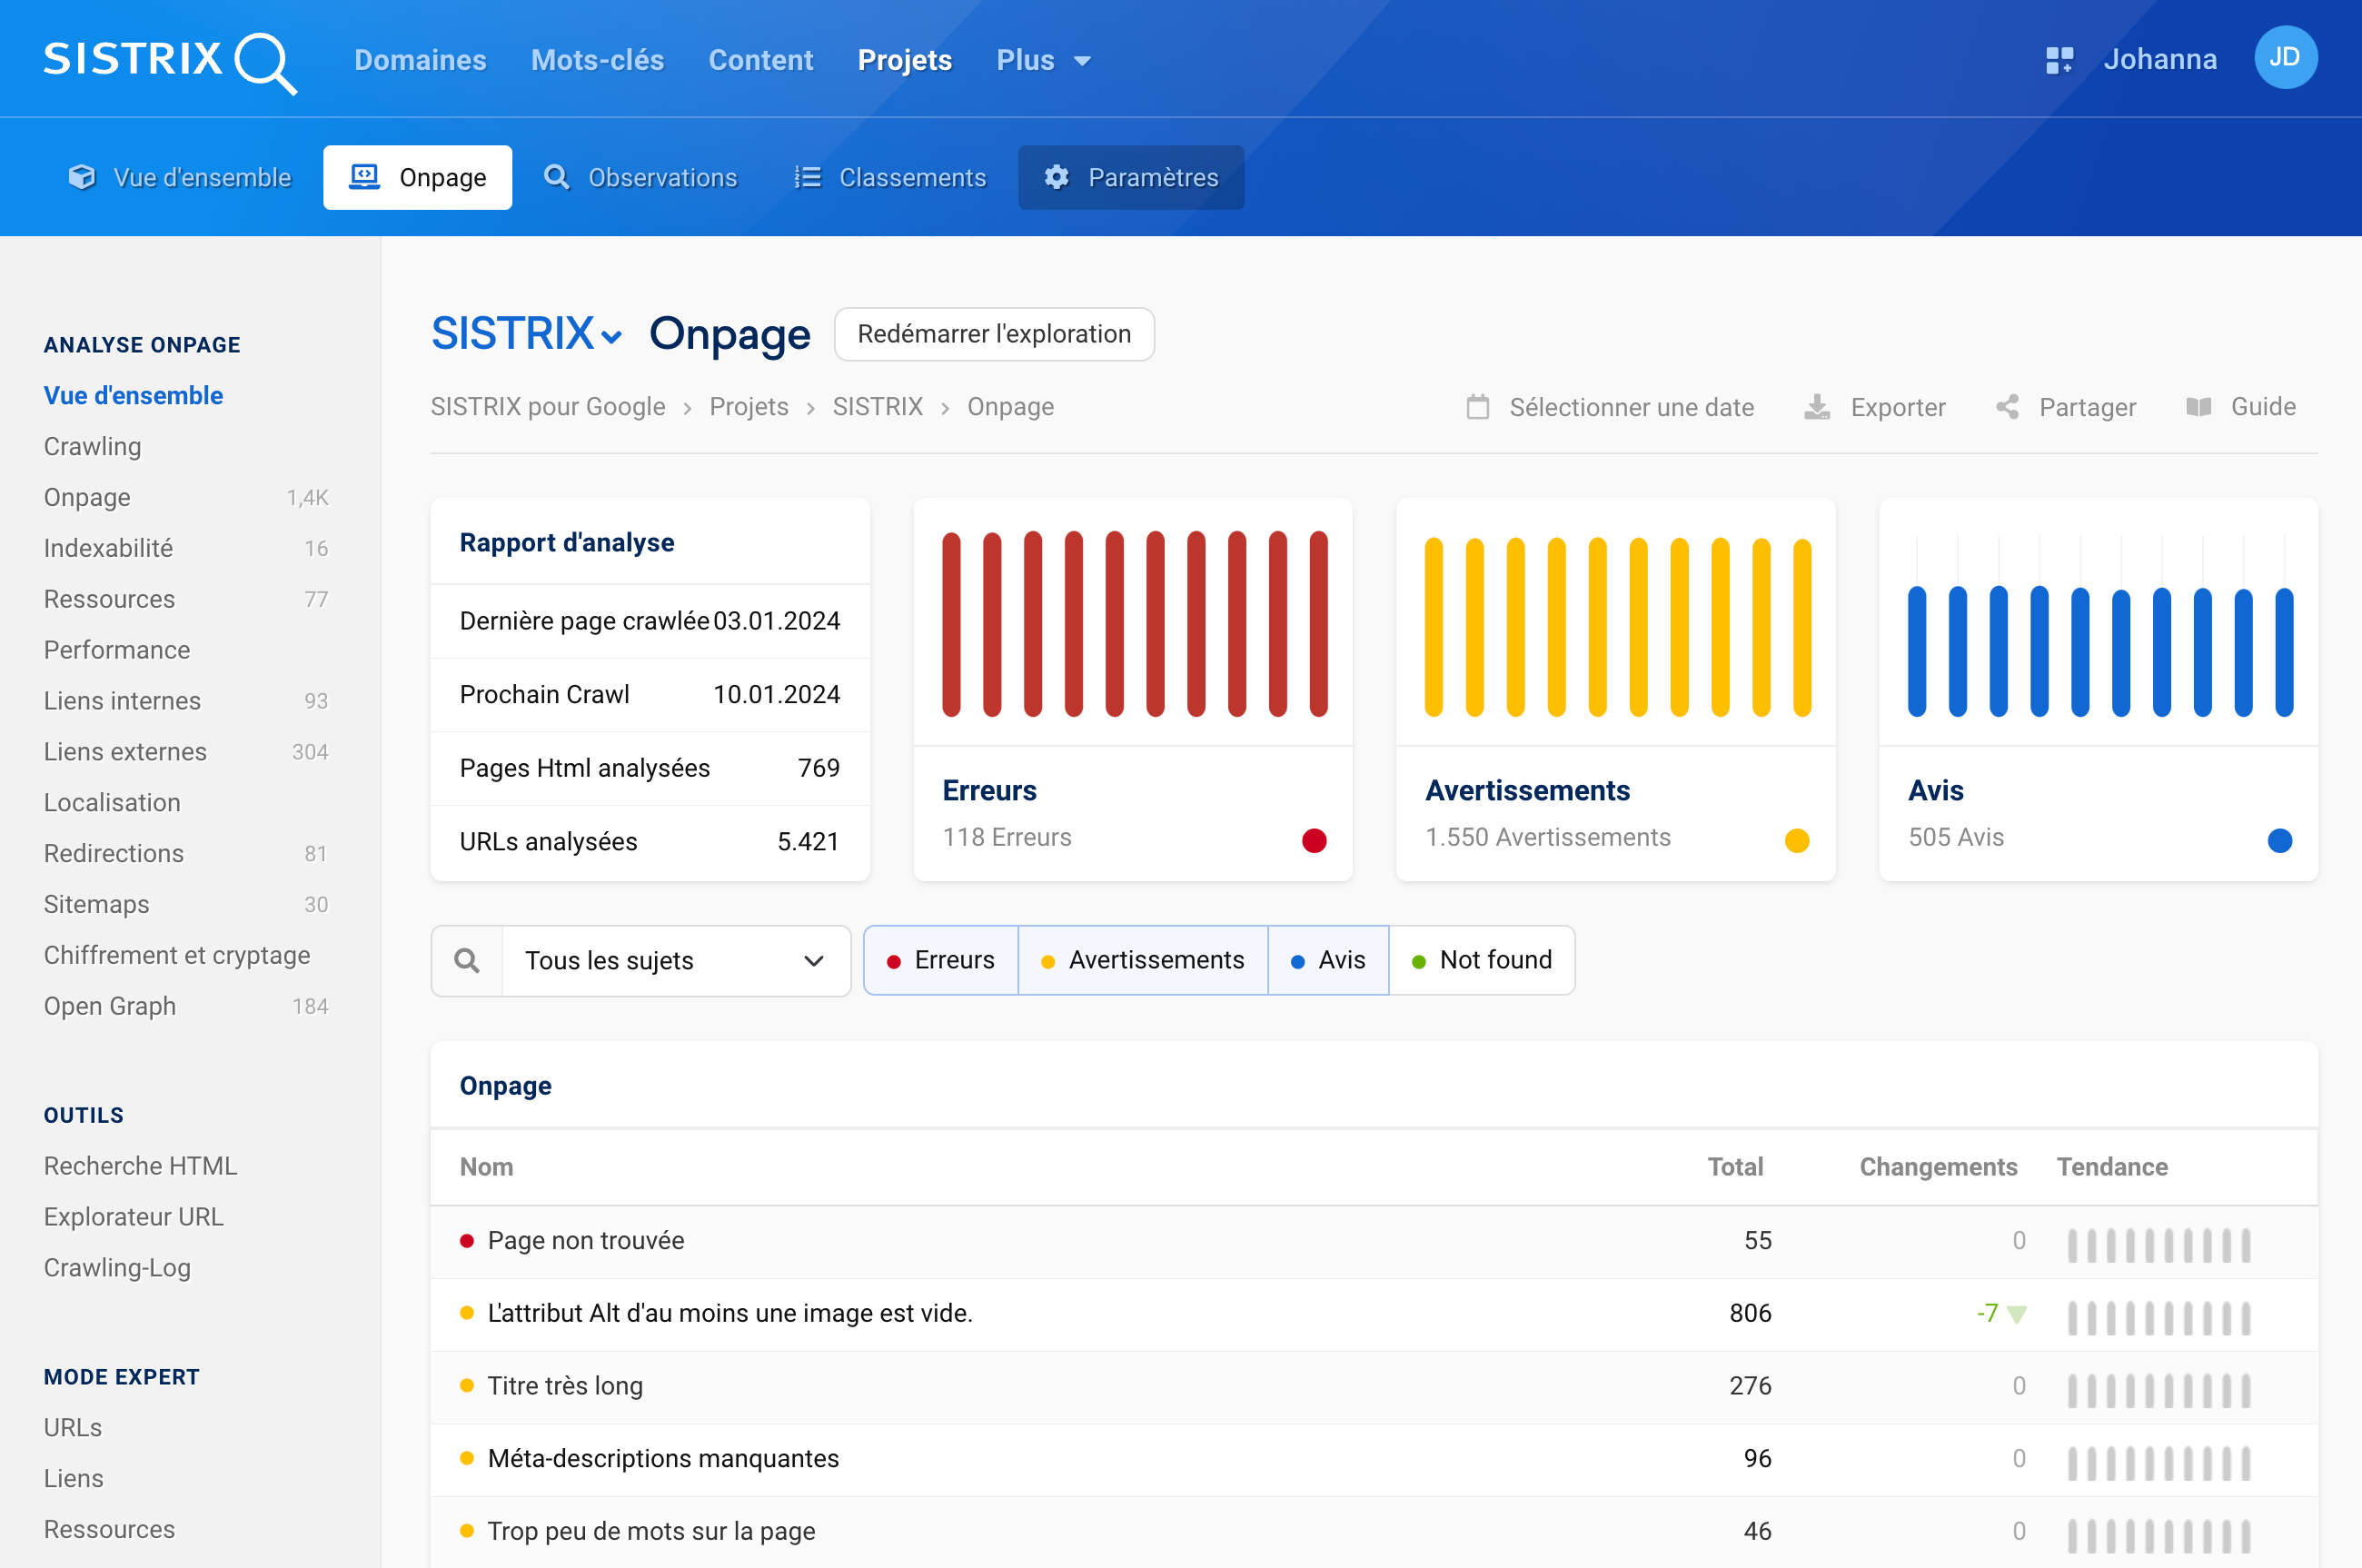Toggle the Erreurs filter

click(x=941, y=960)
